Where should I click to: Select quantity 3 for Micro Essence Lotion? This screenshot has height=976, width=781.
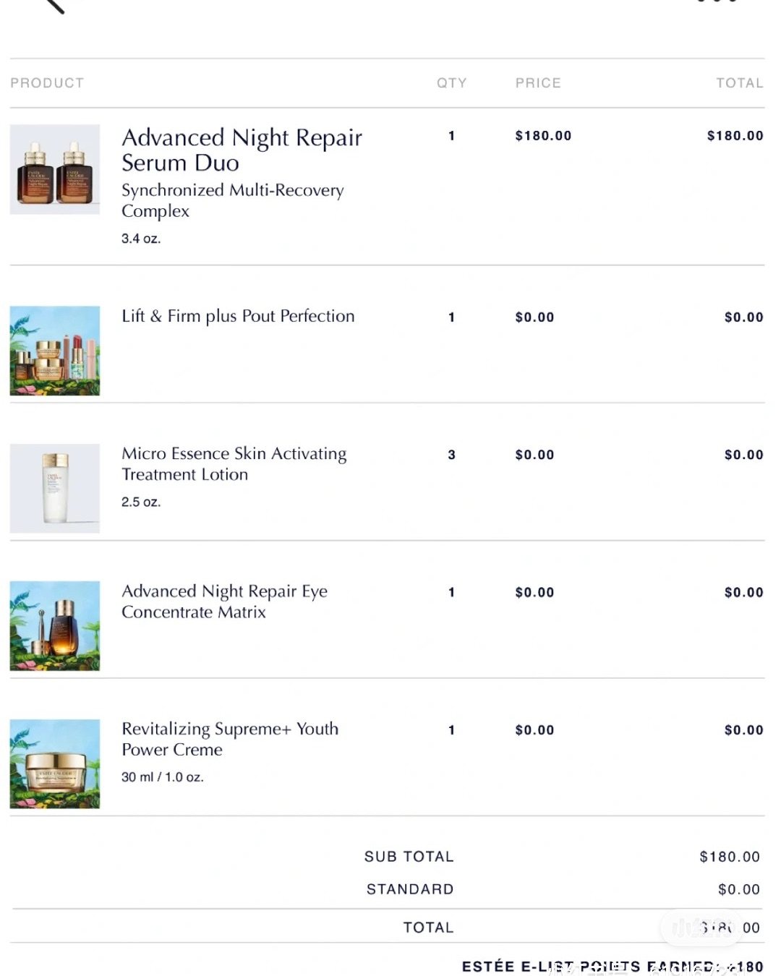(452, 455)
